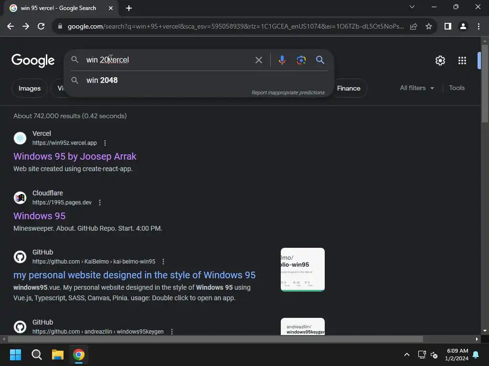Viewport: 489px width, 366px height.
Task: Open a new browser tab
Action: pos(129,8)
